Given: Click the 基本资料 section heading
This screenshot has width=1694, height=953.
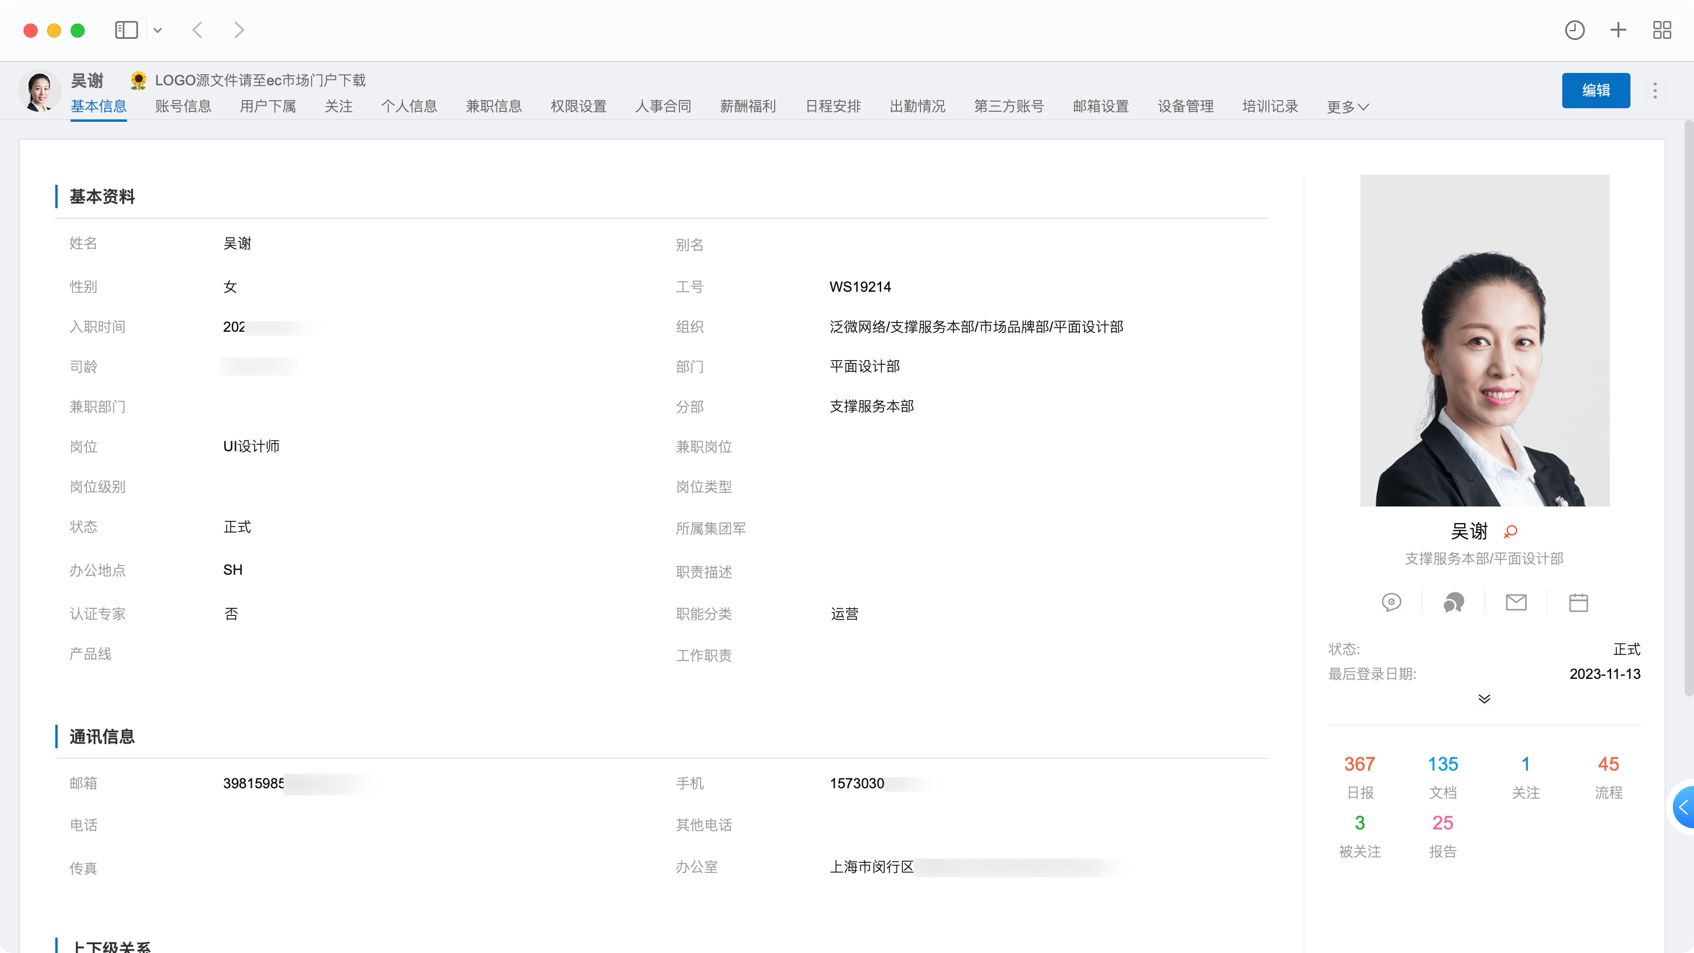Looking at the screenshot, I should point(102,196).
